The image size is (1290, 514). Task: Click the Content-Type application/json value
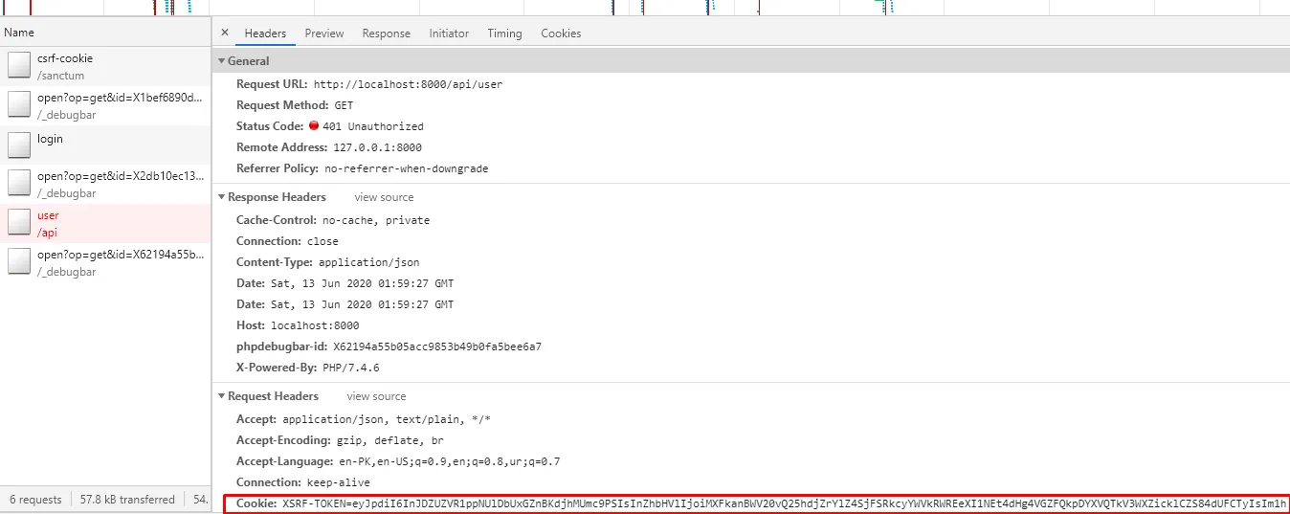coord(368,262)
